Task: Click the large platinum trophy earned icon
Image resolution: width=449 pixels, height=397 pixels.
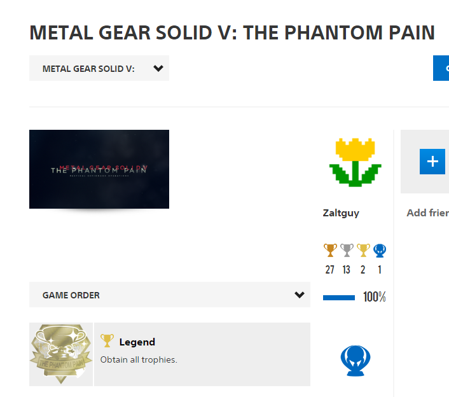Action: (356, 360)
